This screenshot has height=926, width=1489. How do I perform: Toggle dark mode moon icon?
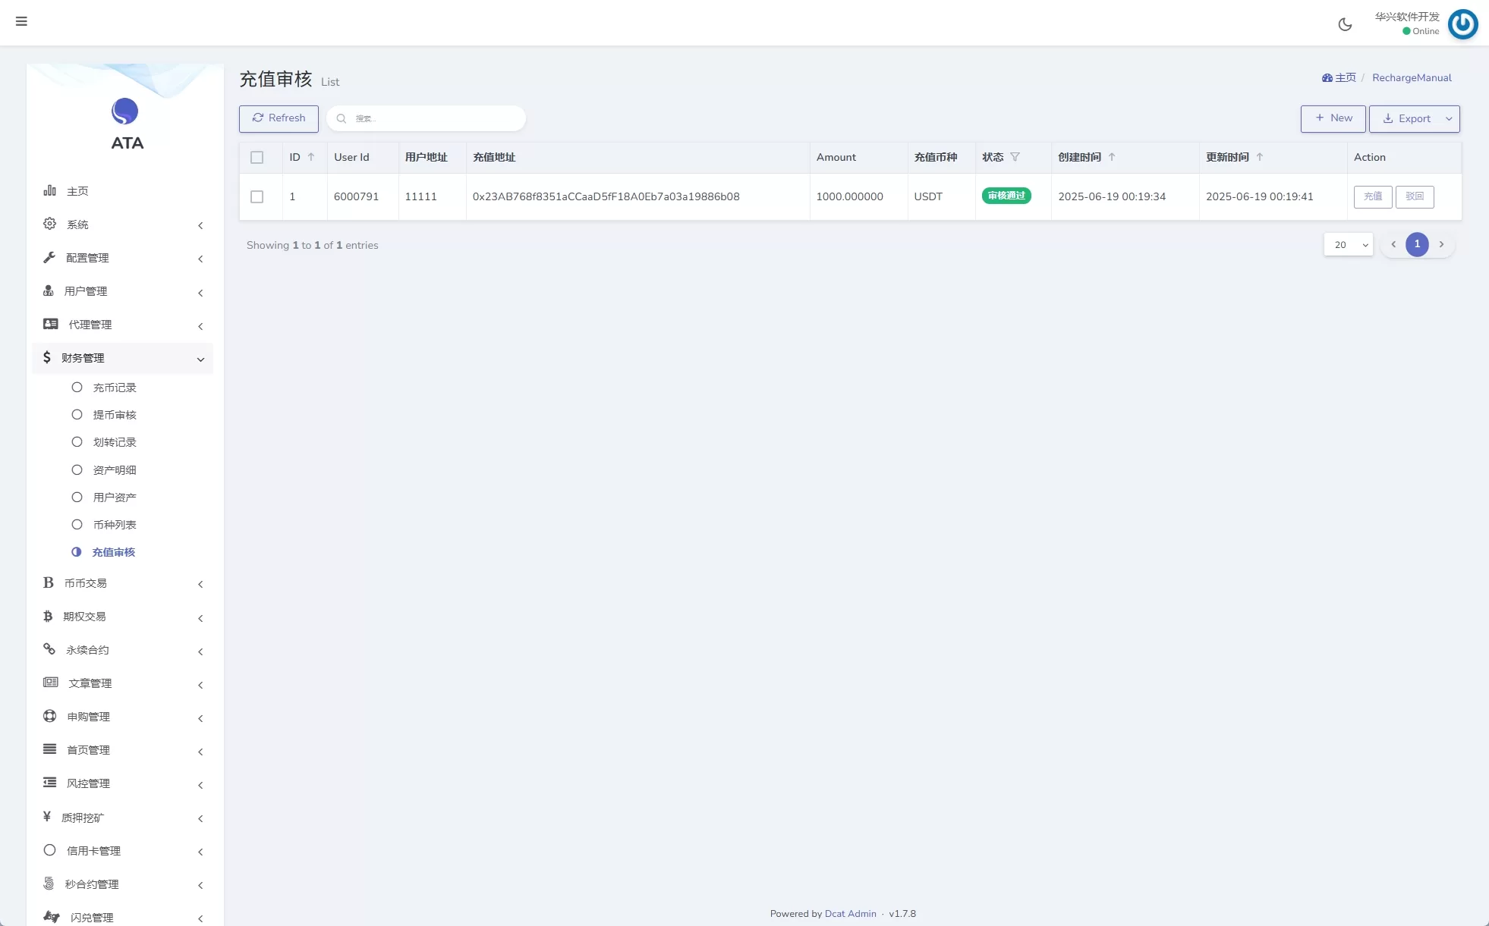tap(1345, 24)
